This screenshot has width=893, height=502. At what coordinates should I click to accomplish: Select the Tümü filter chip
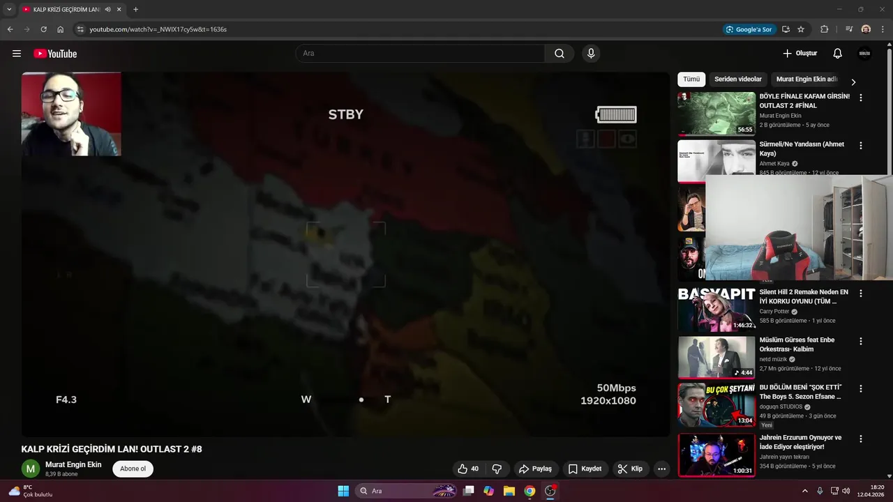[x=691, y=79]
